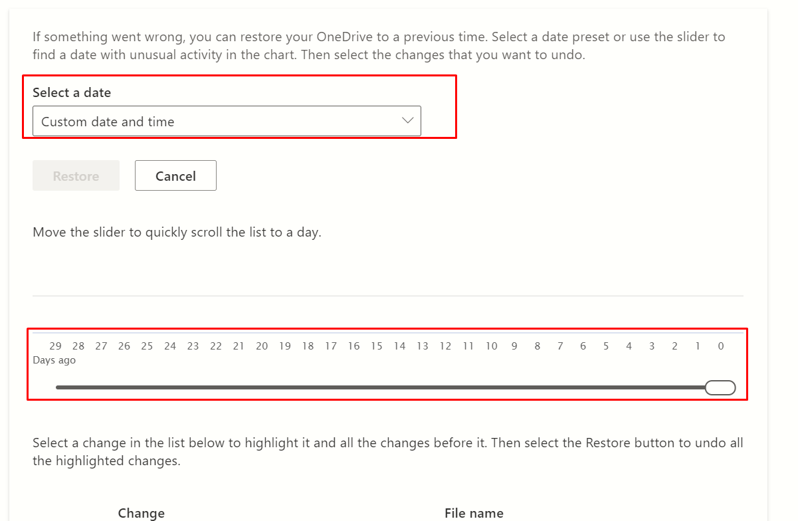Image resolution: width=798 pixels, height=521 pixels.
Task: Click the slider handle at day 0
Action: tap(720, 387)
